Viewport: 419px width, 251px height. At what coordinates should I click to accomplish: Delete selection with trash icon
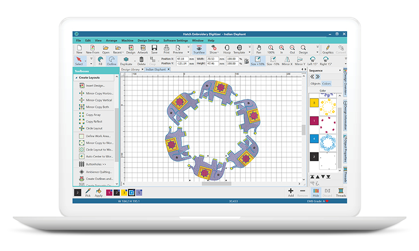pyautogui.click(x=141, y=61)
